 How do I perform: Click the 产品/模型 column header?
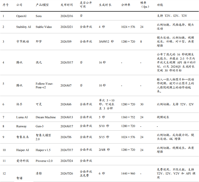click(42, 5)
